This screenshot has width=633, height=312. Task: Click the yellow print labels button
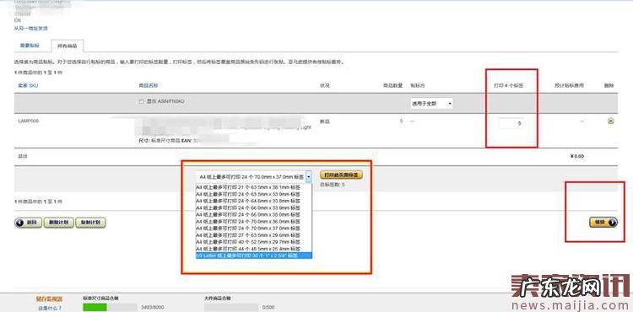point(342,175)
